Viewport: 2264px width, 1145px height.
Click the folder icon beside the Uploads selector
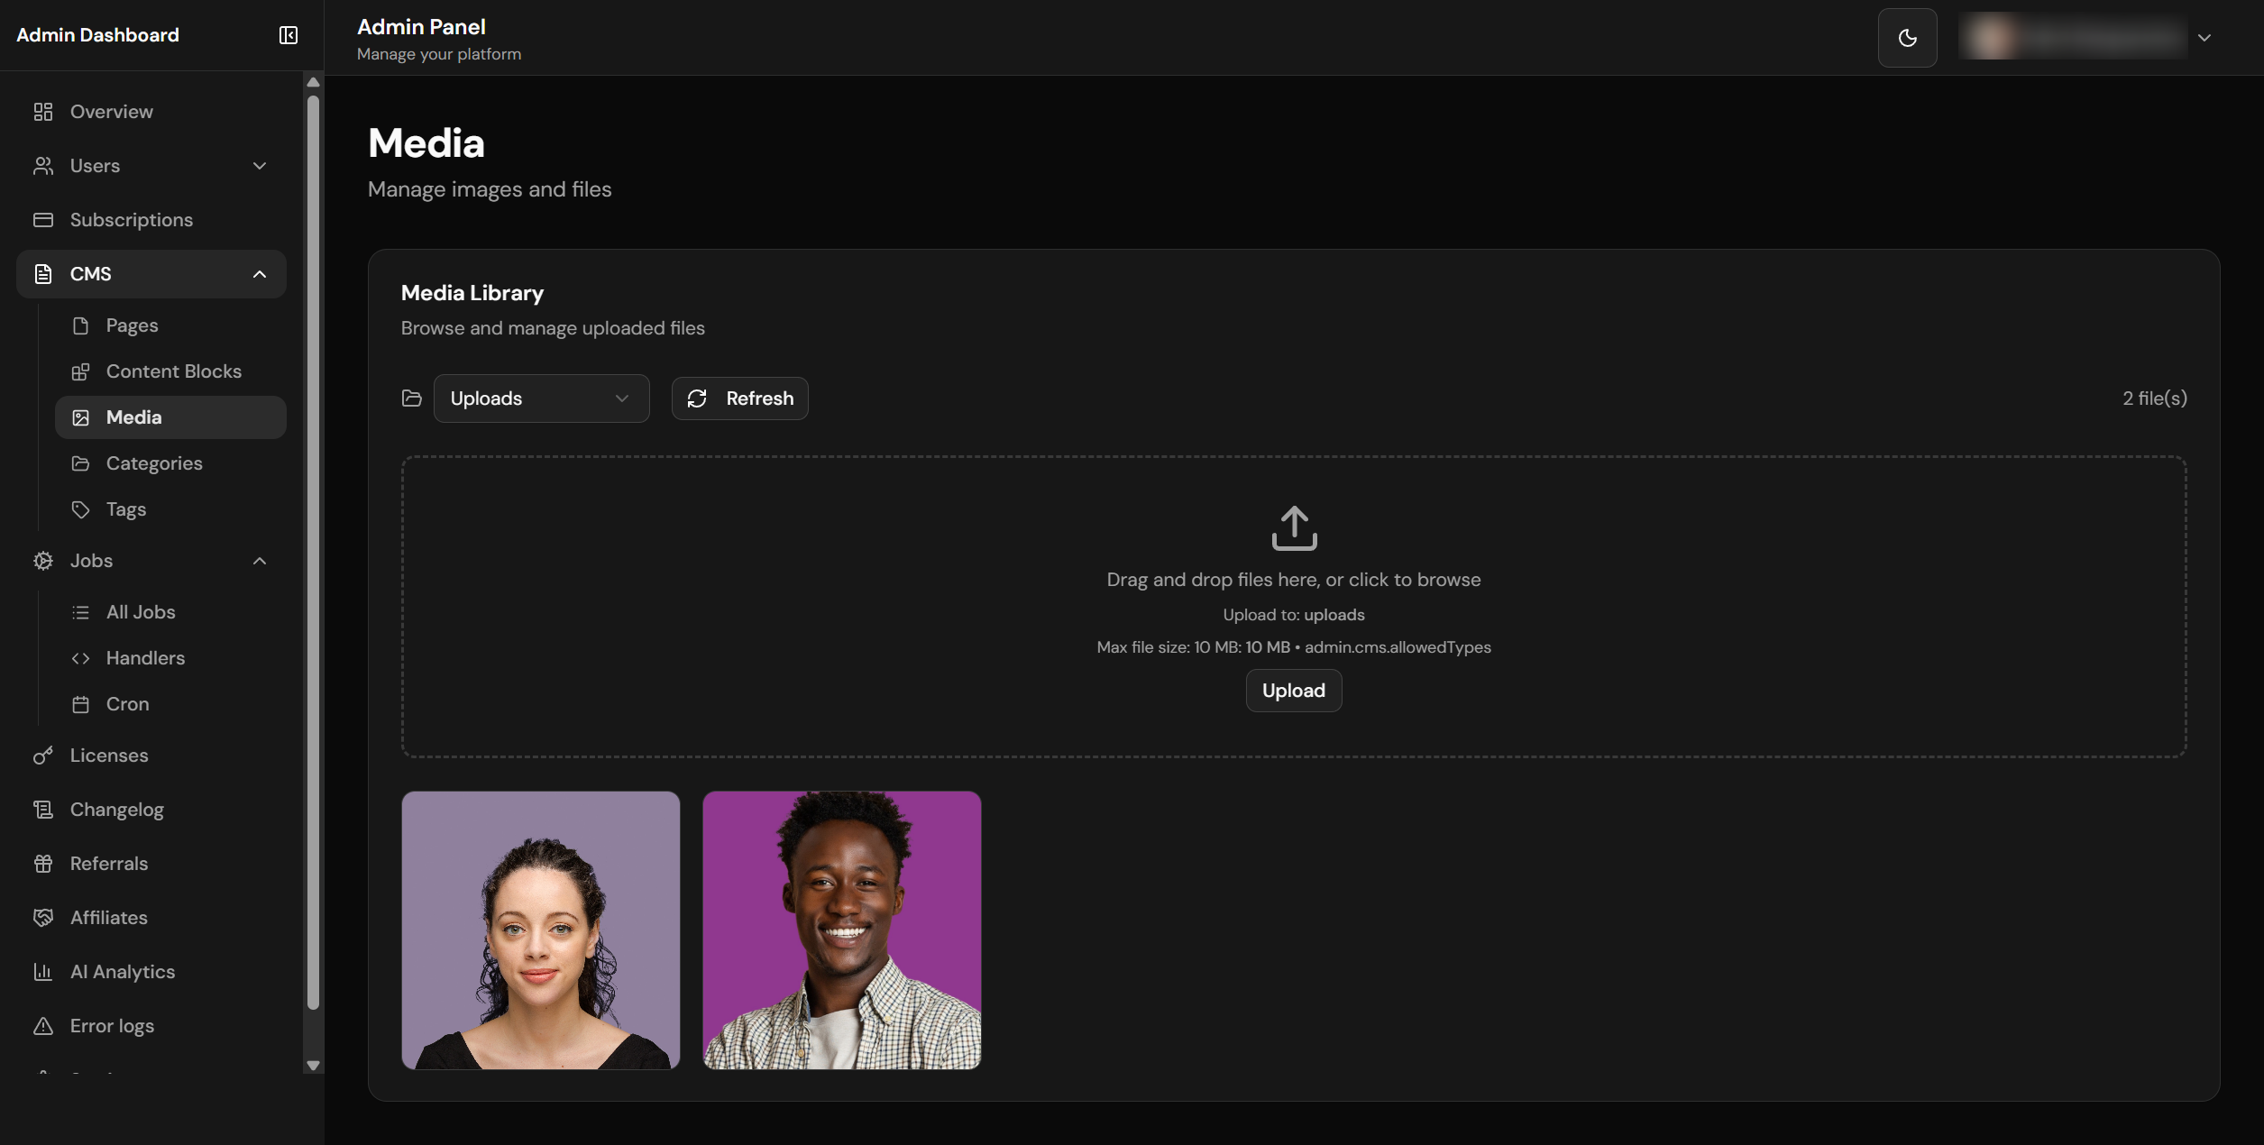click(412, 398)
